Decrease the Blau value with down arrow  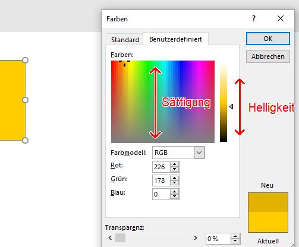pos(174,196)
